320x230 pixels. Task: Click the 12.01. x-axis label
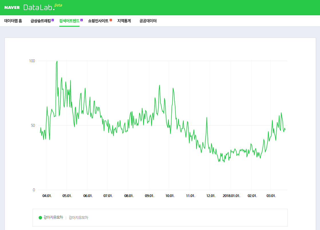[211, 196]
